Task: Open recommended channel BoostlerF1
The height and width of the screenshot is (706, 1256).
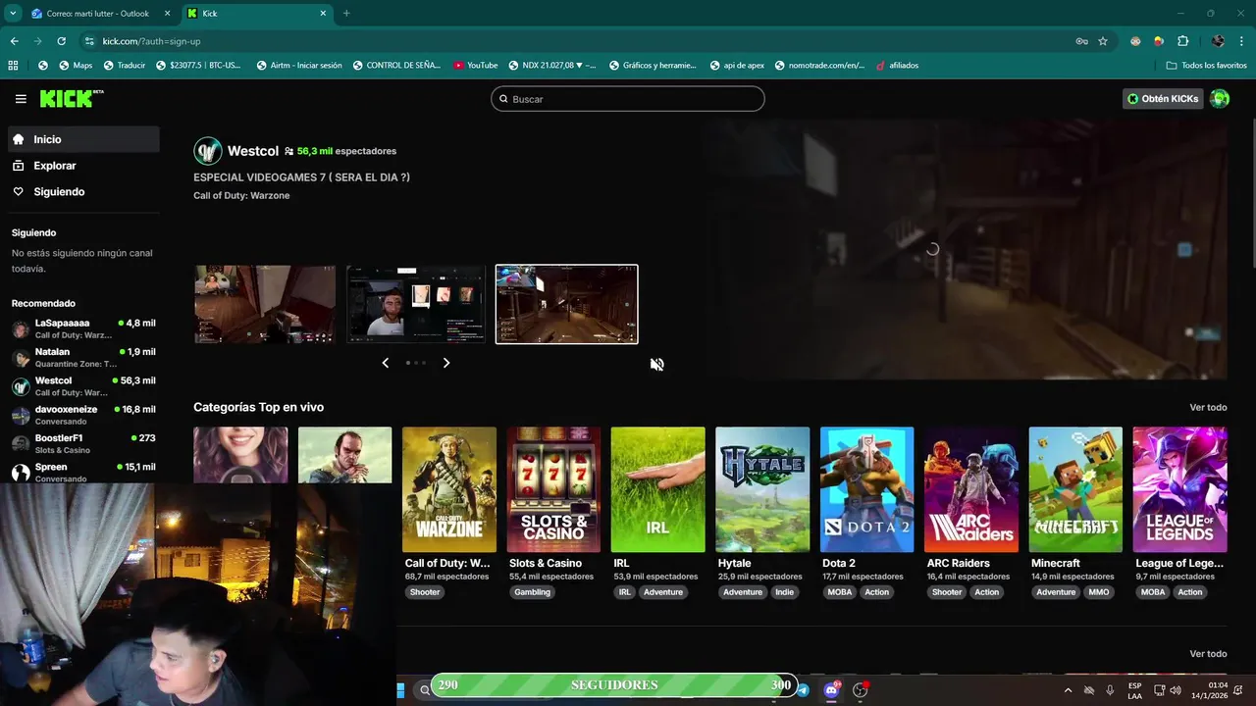Action: click(x=83, y=443)
